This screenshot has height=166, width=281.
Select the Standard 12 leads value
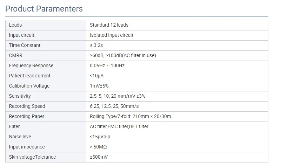point(109,25)
